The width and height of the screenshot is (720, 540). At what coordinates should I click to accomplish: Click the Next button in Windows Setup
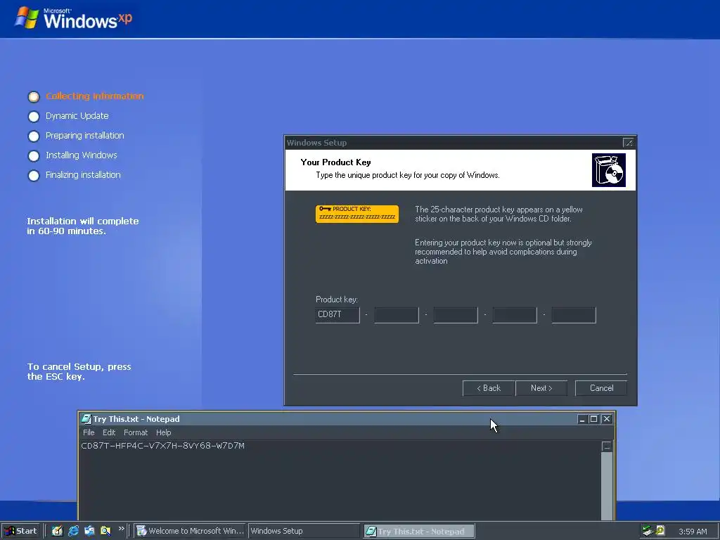541,388
